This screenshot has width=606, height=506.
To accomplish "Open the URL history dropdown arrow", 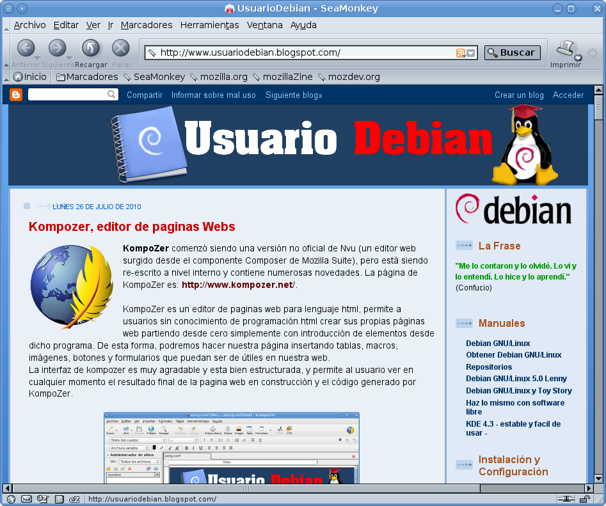I will 471,53.
